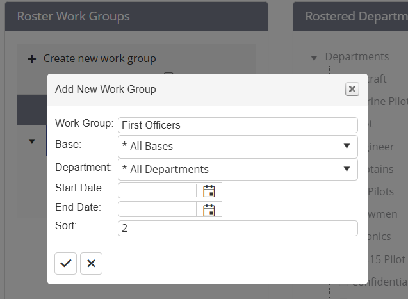Viewport: 408px width, 299px height.
Task: Click the Create new work group text
Action: (x=99, y=59)
